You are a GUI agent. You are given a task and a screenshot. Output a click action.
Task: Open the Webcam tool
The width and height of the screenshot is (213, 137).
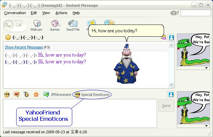tap(36, 25)
